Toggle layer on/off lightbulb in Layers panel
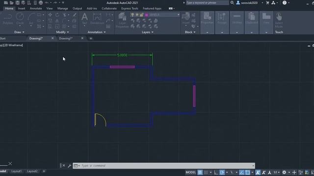314x176 pixels. (x=132, y=15)
